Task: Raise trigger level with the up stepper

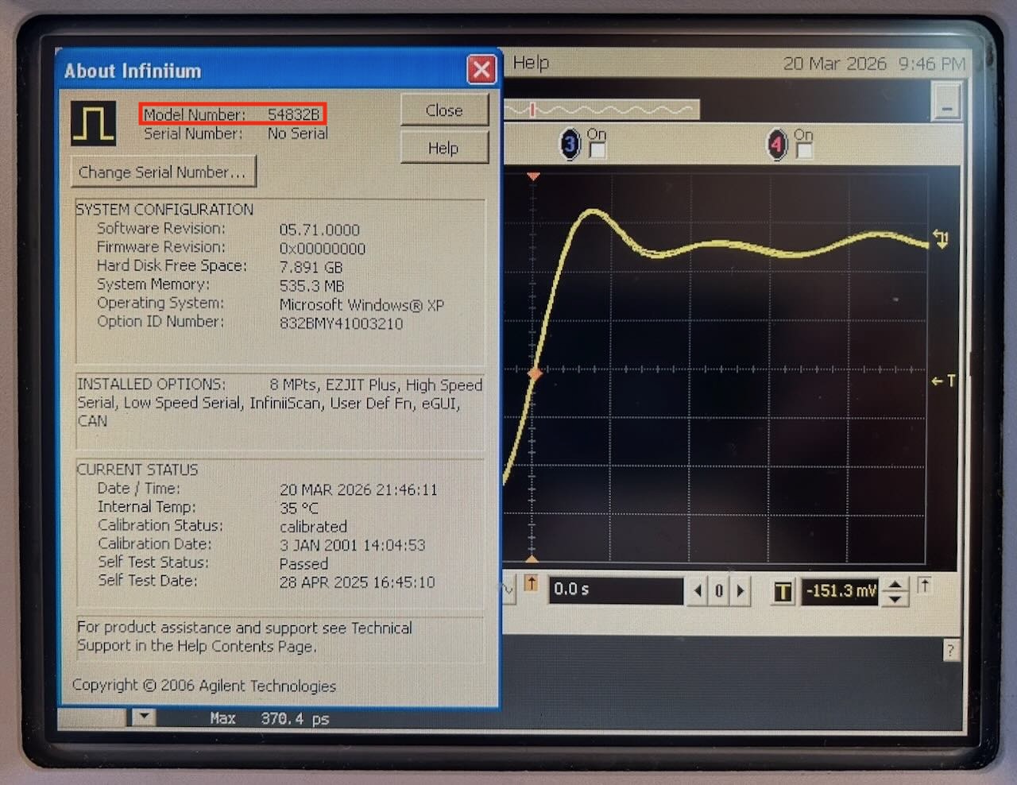Action: click(895, 584)
